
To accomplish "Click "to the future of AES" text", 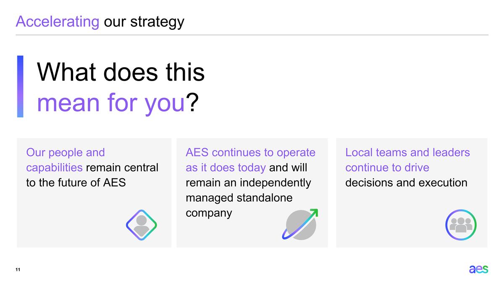I will tap(76, 183).
